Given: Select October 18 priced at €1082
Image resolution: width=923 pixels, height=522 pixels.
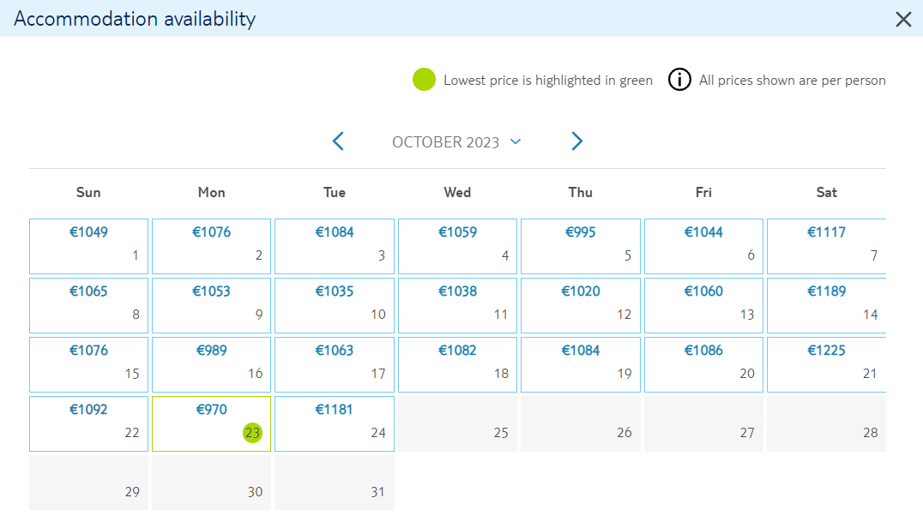Looking at the screenshot, I should point(457,364).
